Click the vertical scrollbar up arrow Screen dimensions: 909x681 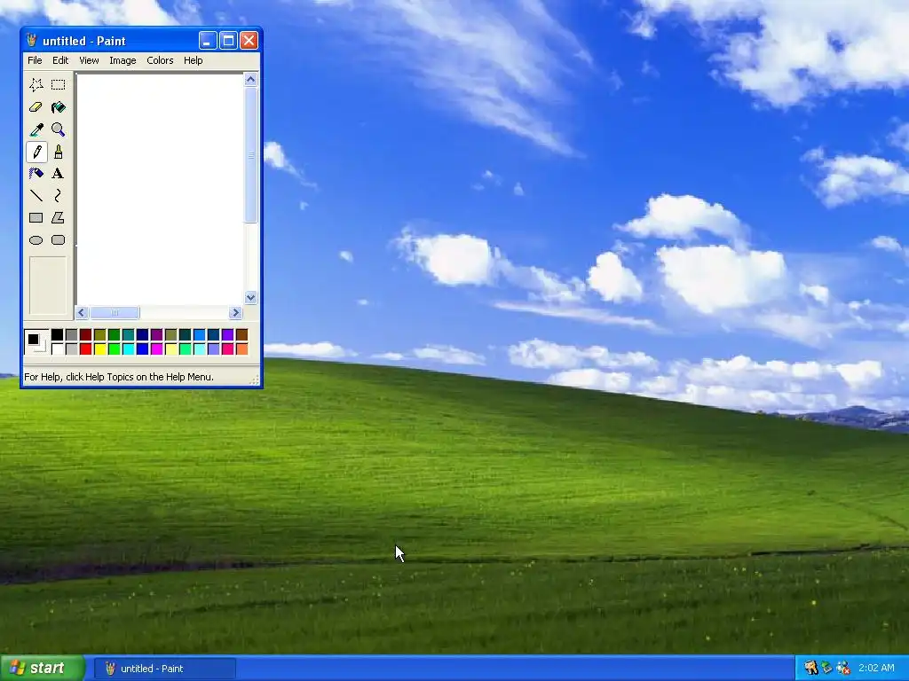click(x=250, y=79)
